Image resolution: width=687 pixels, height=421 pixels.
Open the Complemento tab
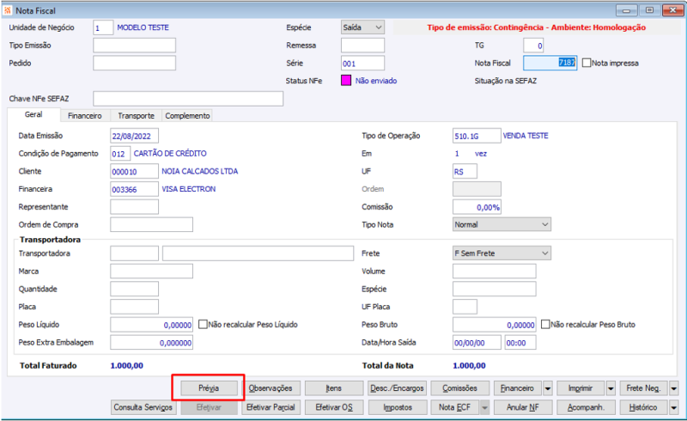coord(187,116)
